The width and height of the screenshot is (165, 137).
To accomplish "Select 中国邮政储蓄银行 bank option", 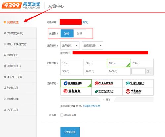I will (x=107, y=91).
